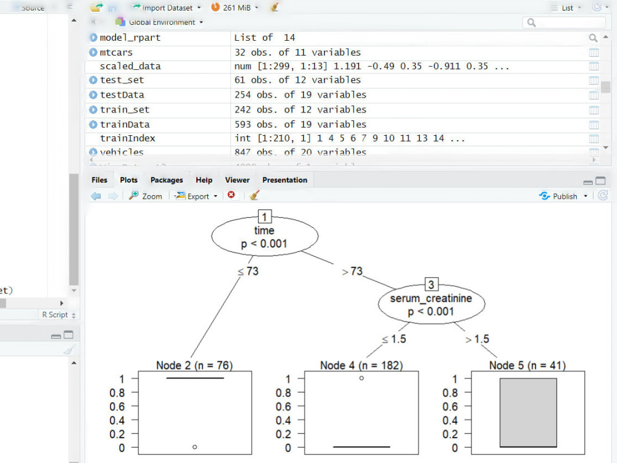This screenshot has height=463, width=617.
Task: Go to next plot arrow
Action: 113,196
